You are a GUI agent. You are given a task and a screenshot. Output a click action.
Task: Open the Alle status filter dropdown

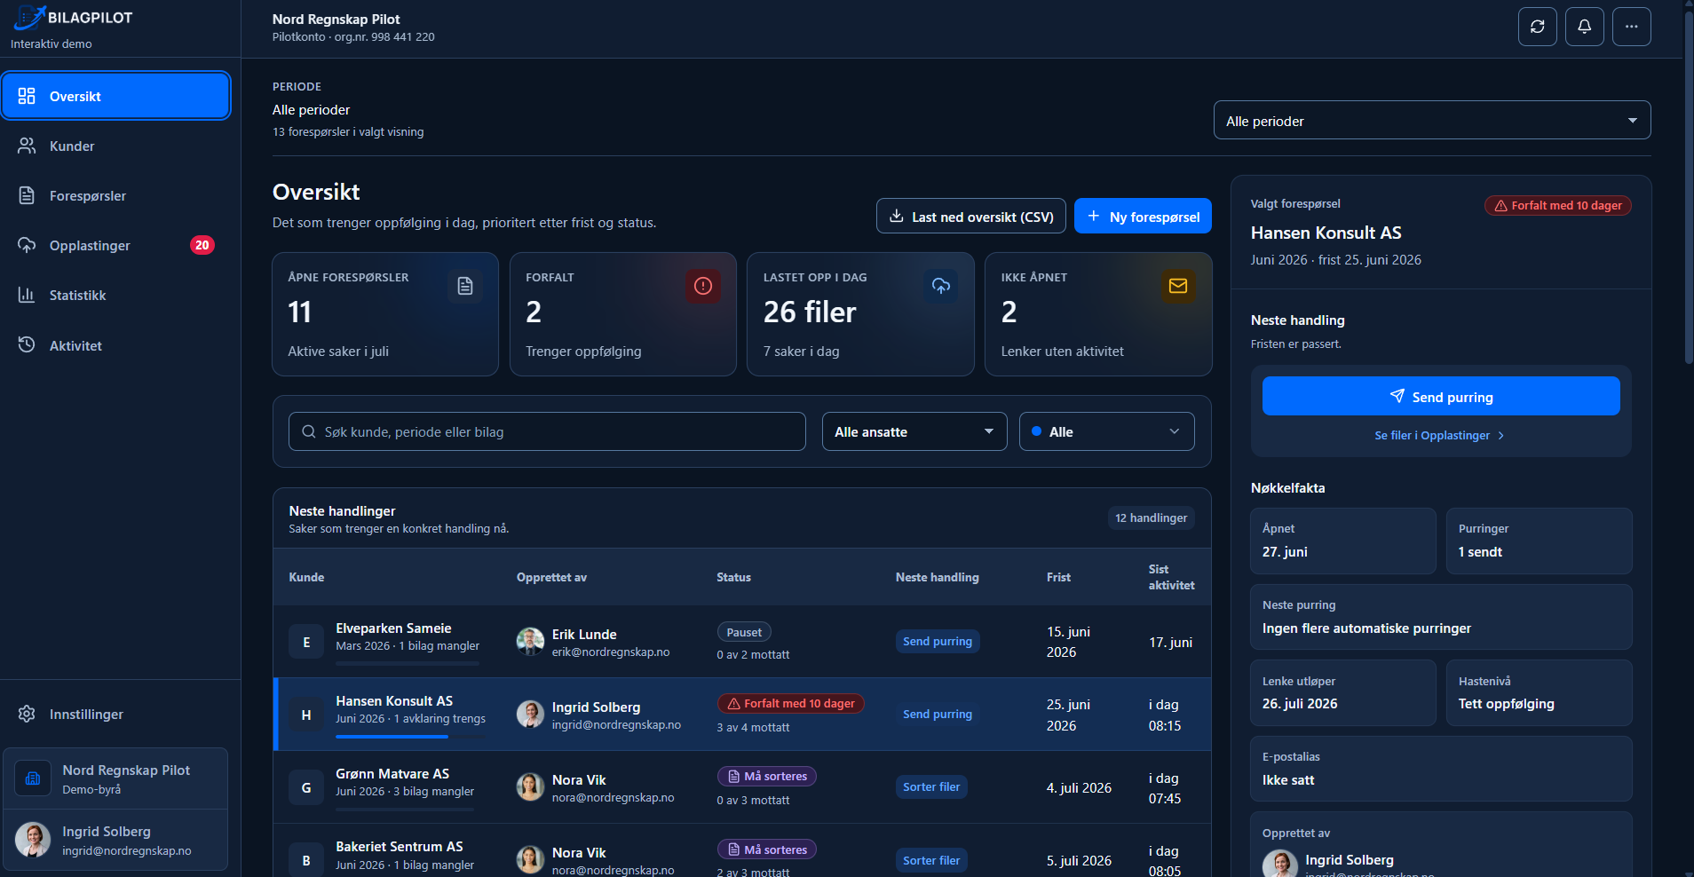click(x=1106, y=431)
